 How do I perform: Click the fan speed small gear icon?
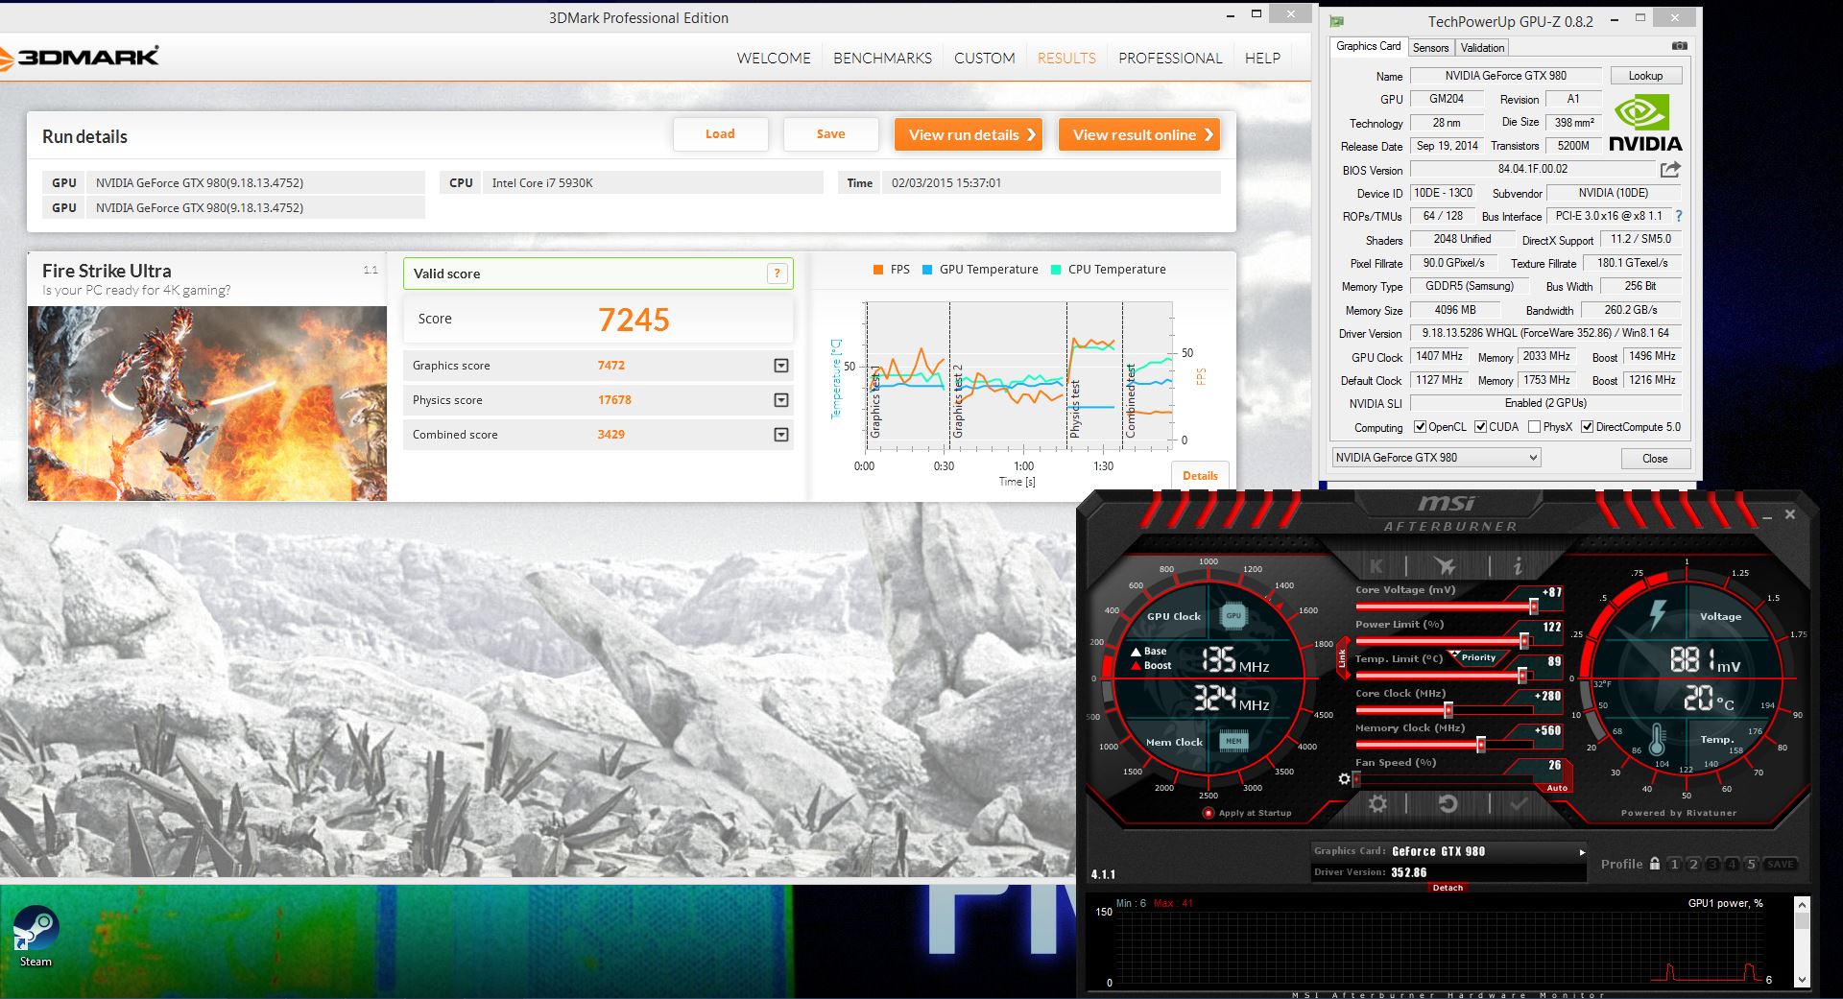pos(1344,778)
